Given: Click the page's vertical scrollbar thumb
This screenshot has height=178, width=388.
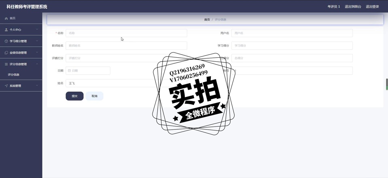Looking at the screenshot, I should click(x=386, y=84).
